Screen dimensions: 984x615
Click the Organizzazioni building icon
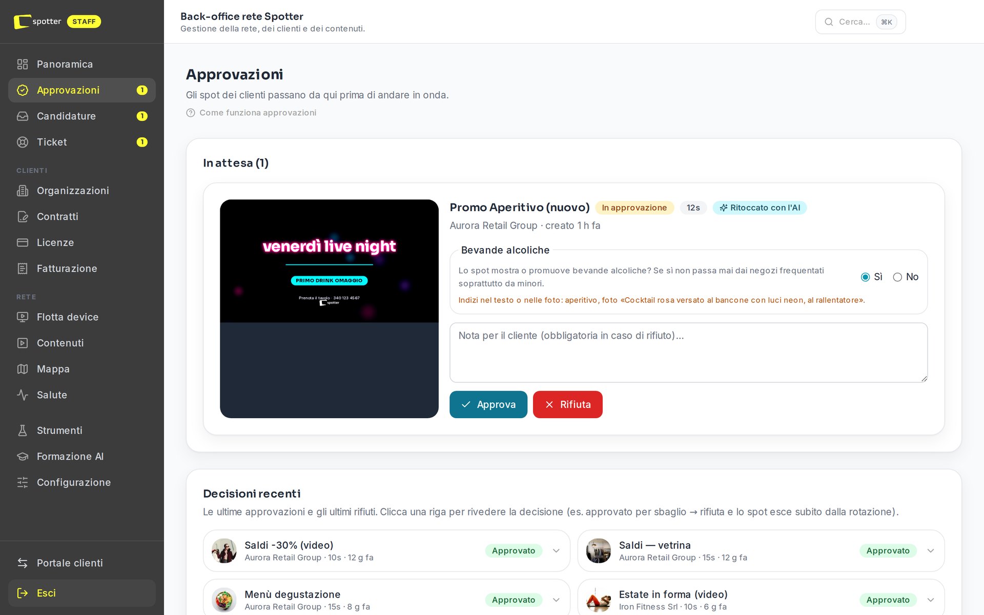click(23, 191)
